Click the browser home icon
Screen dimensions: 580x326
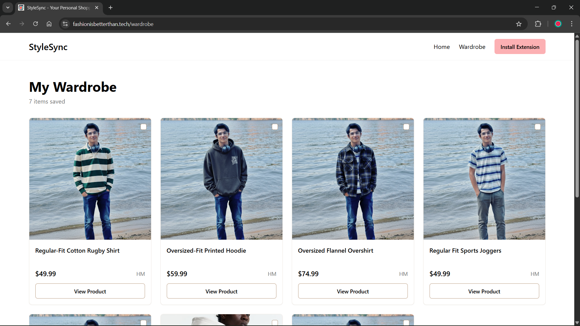click(49, 24)
